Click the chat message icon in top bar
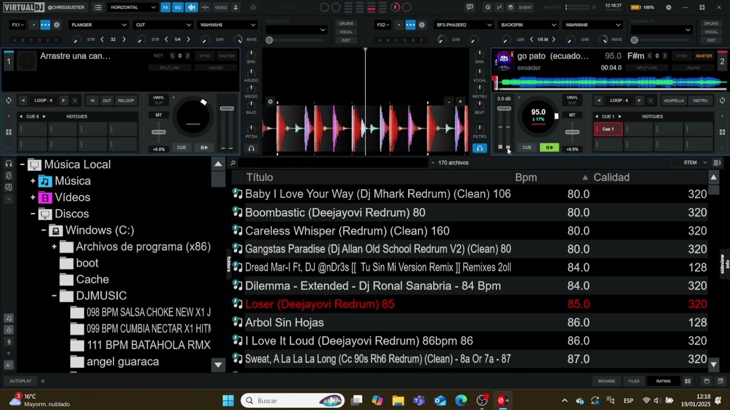The image size is (730, 410). point(470,7)
